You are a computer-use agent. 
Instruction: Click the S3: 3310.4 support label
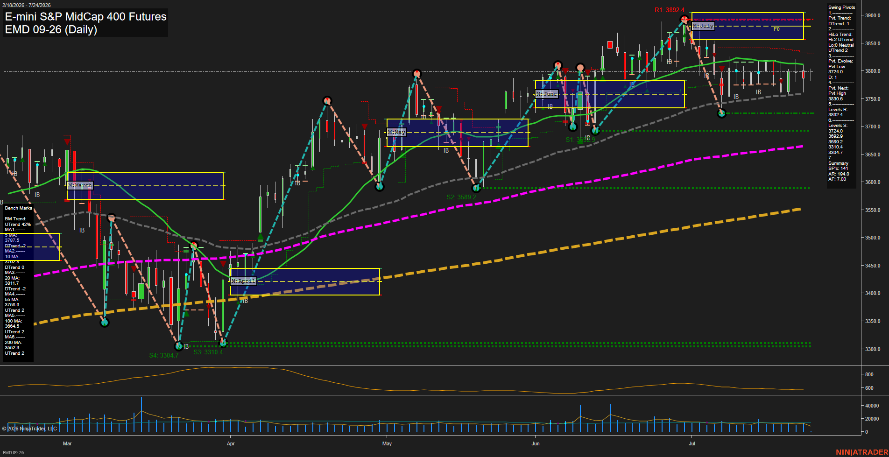point(208,352)
